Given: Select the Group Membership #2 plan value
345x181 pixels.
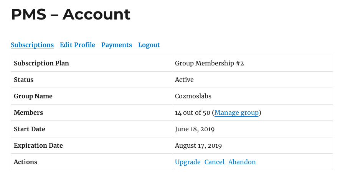Looking at the screenshot, I should click(x=209, y=63).
